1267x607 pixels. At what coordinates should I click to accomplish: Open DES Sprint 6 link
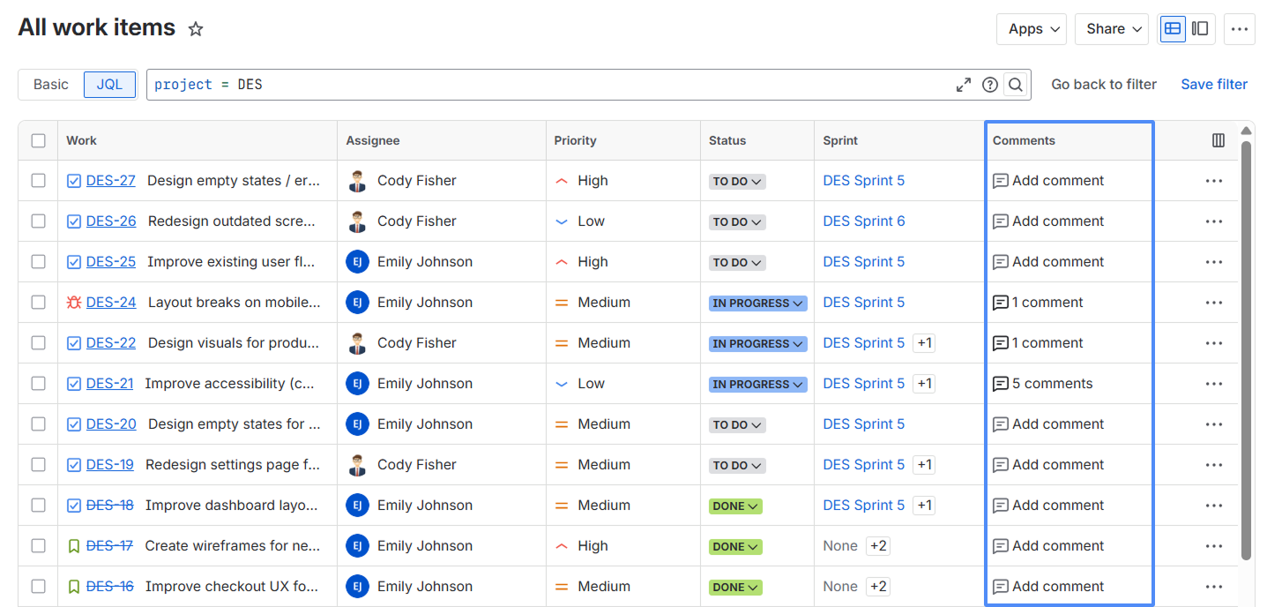[x=864, y=221]
